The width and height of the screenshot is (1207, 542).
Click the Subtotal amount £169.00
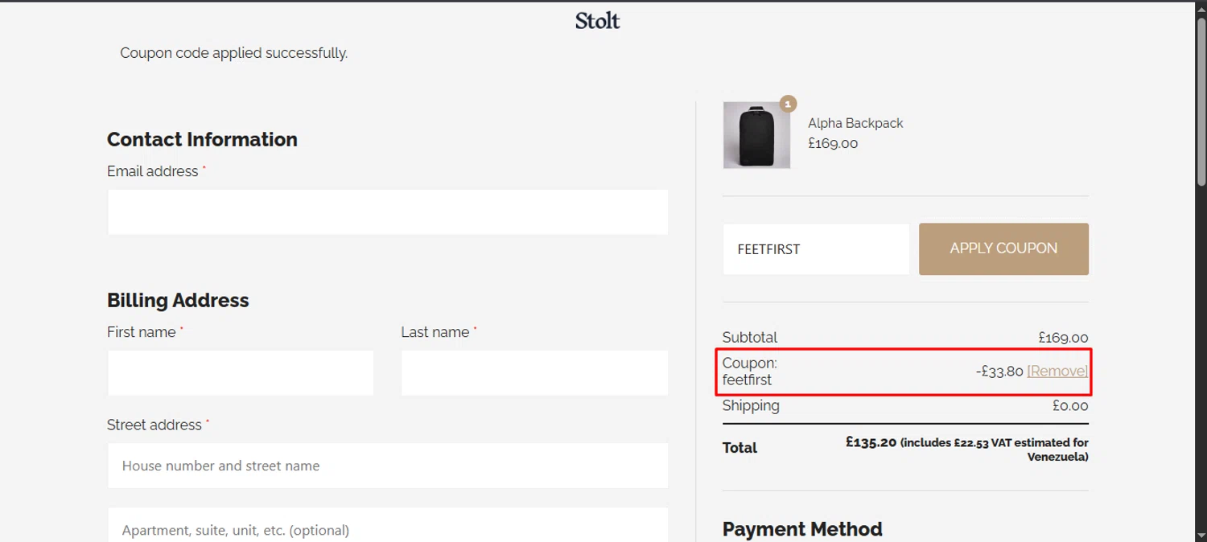pos(1063,339)
